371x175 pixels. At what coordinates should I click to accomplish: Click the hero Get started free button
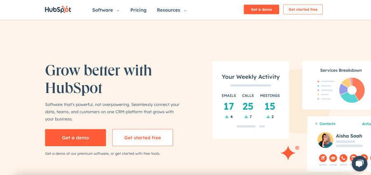point(142,138)
